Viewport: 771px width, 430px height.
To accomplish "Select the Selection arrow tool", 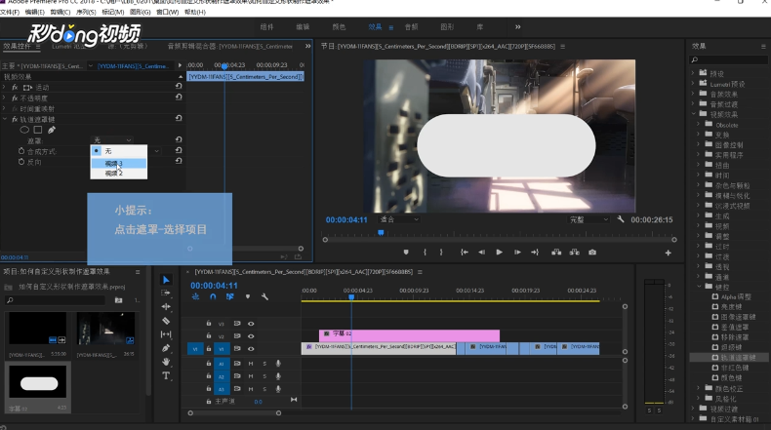I will [166, 280].
